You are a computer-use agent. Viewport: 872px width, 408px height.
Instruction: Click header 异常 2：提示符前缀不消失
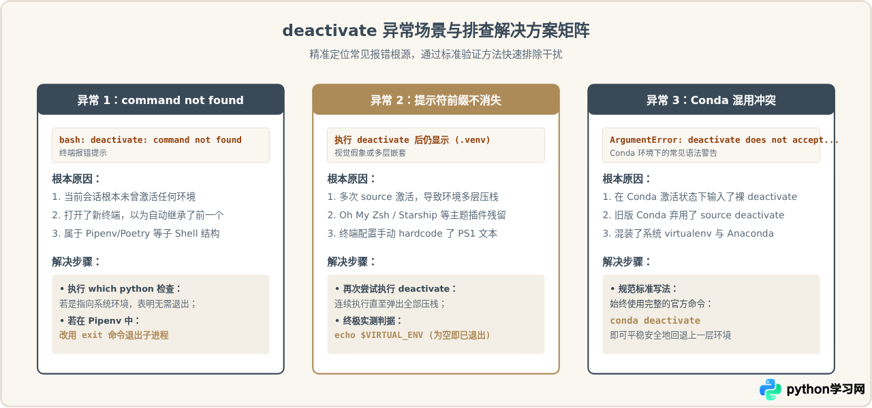tap(436, 100)
